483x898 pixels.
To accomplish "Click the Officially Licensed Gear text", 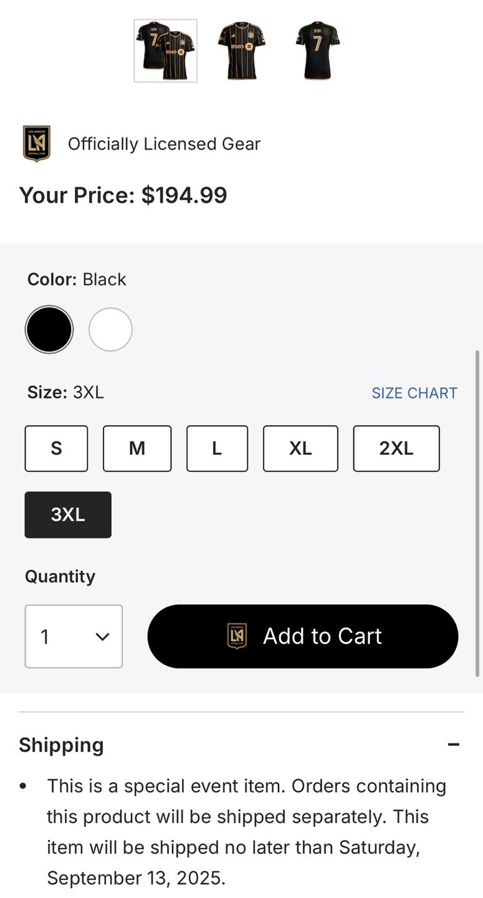I will click(164, 144).
